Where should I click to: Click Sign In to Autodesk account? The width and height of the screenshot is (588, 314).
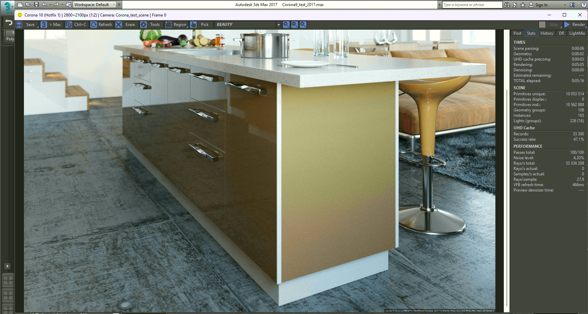(538, 5)
